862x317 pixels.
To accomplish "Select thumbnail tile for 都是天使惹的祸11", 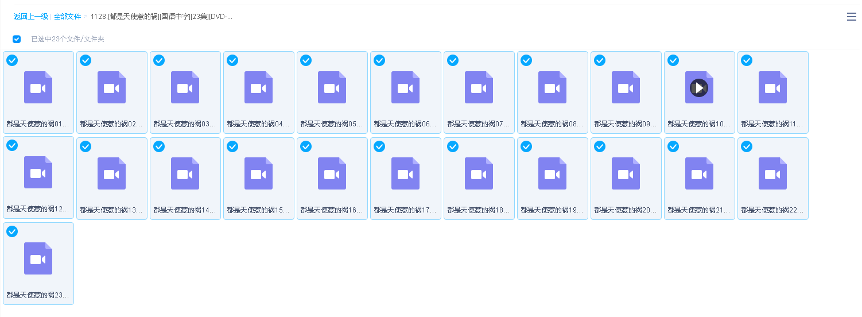I will click(772, 92).
